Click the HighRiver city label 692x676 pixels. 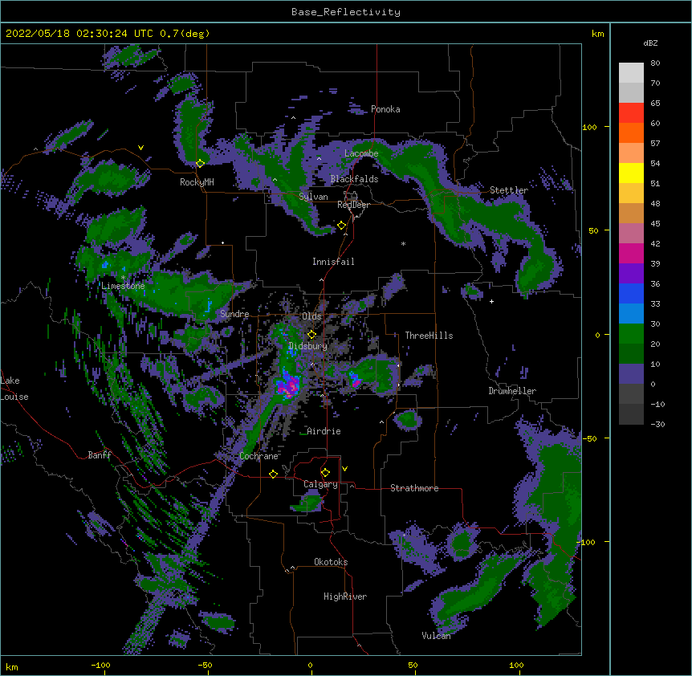(345, 597)
